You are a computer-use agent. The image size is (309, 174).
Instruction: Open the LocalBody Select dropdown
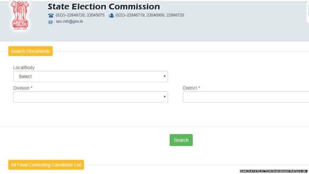(90, 76)
